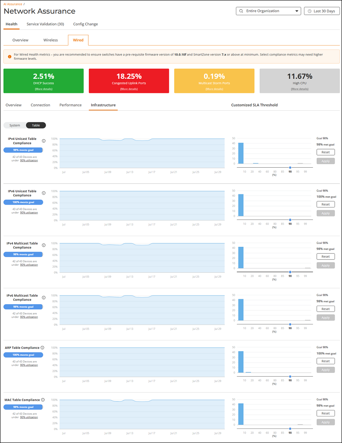
Task: Switch to the Wireless tab
Action: (50, 40)
